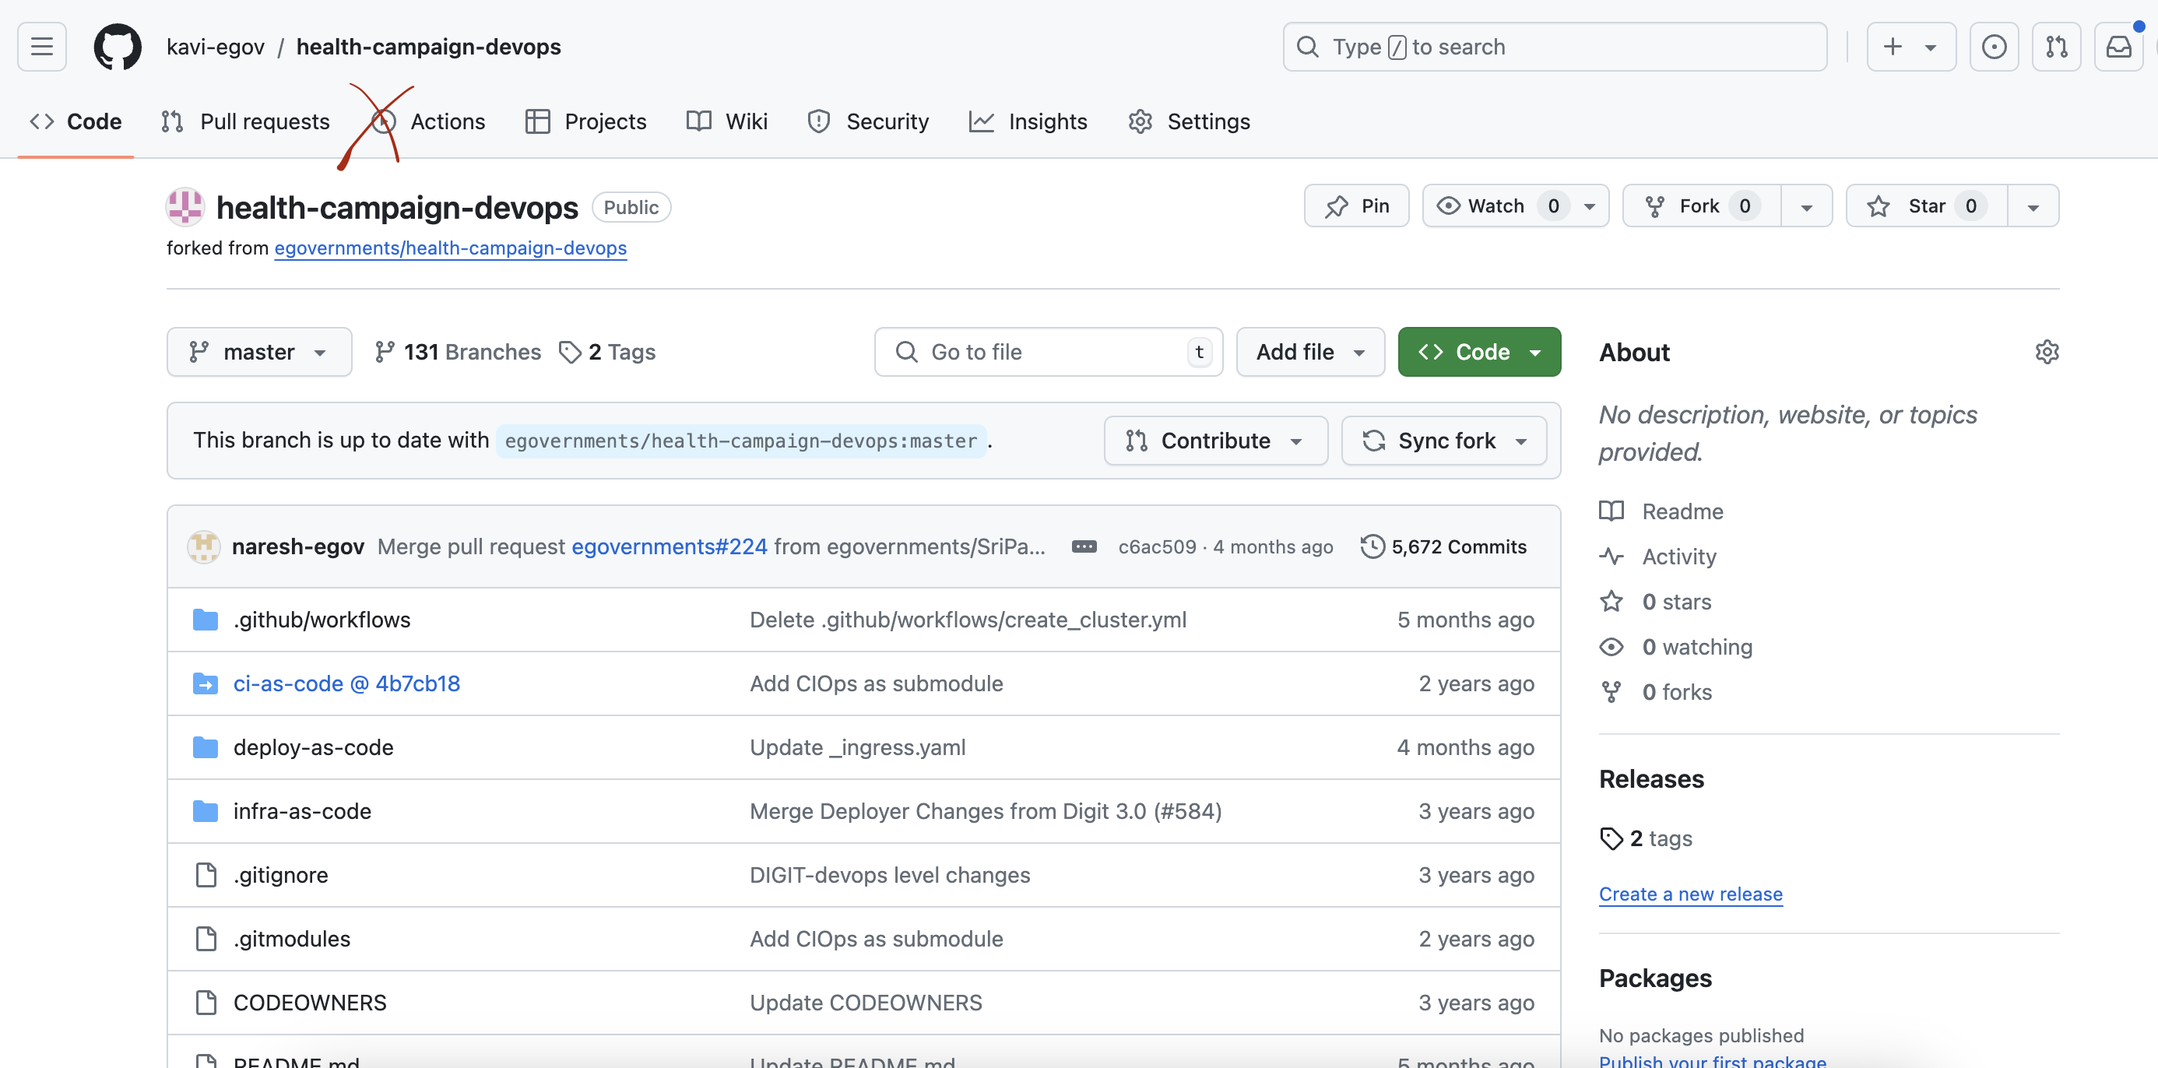Screen dimensions: 2158x1068
Task: Switch to the Actions tab
Action: pyautogui.click(x=447, y=121)
